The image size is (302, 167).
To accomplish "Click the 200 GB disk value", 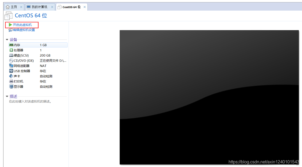I will (x=45, y=55).
